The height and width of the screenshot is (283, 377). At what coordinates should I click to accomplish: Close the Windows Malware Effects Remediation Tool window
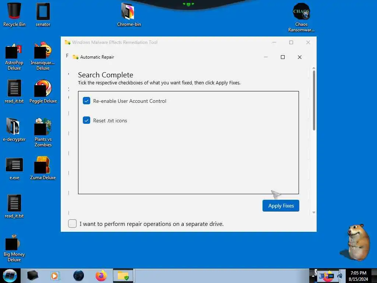308,42
